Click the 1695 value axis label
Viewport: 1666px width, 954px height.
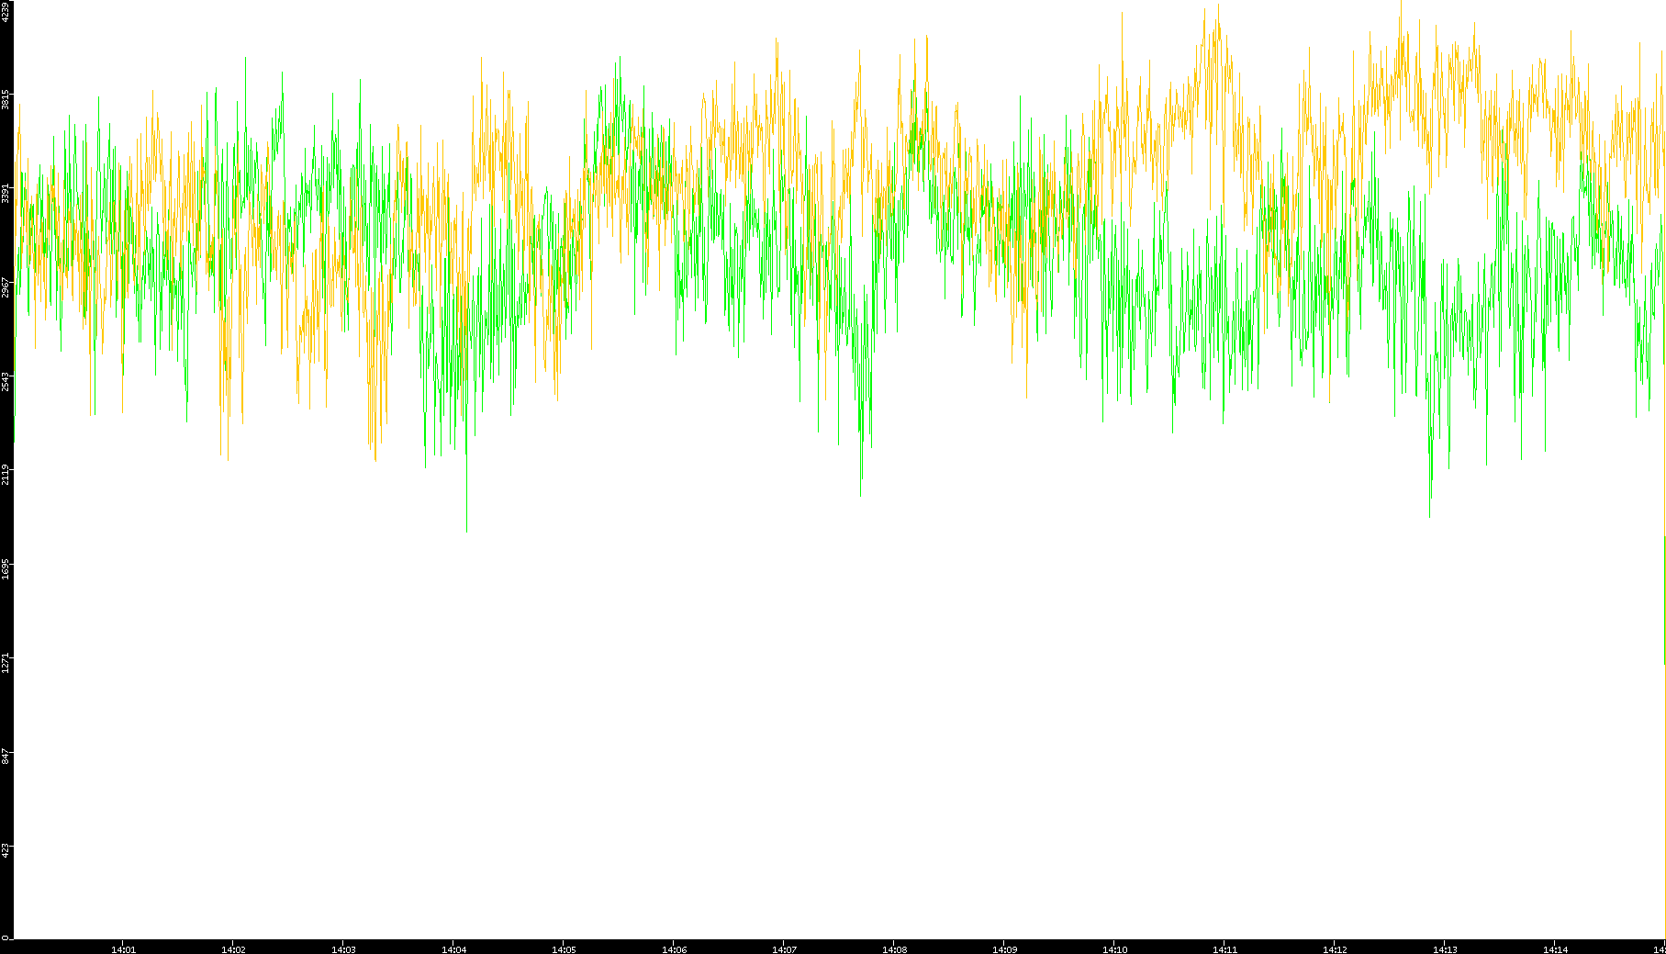[6, 567]
